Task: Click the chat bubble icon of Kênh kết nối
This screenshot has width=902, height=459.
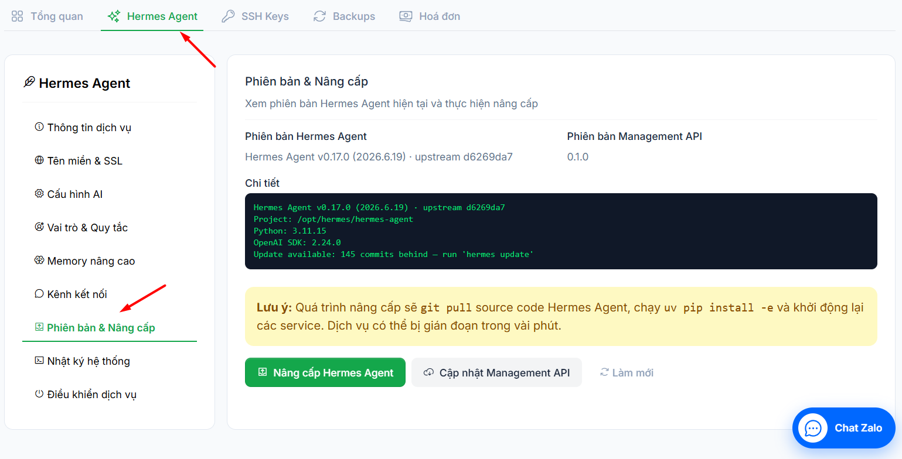Action: [39, 293]
